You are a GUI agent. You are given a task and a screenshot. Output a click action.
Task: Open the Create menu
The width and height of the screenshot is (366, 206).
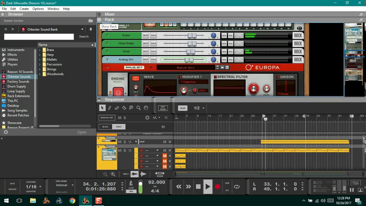[x=24, y=9]
